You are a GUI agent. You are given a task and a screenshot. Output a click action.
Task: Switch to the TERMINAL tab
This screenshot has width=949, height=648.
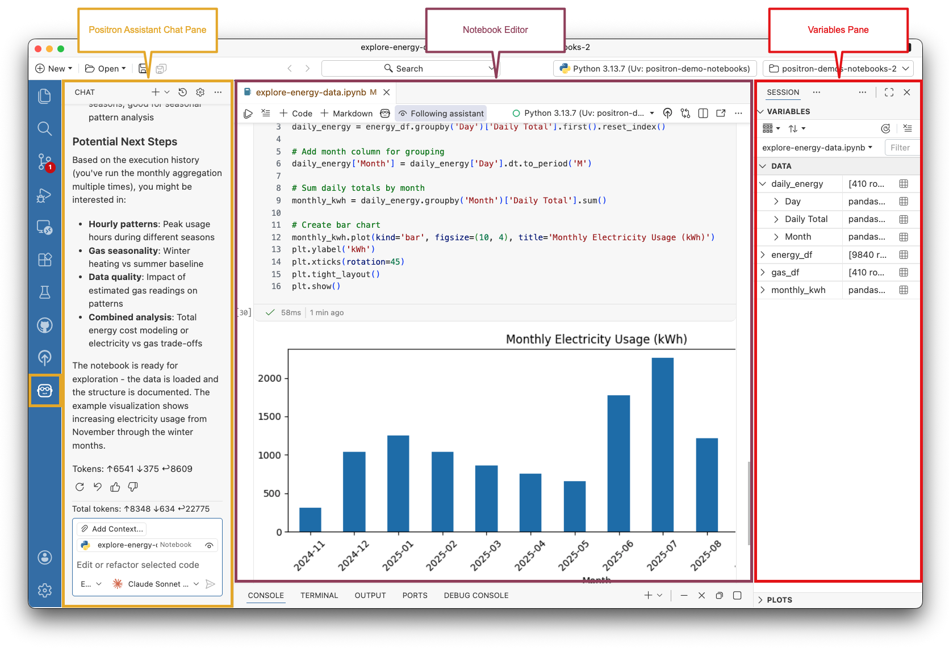pos(319,595)
